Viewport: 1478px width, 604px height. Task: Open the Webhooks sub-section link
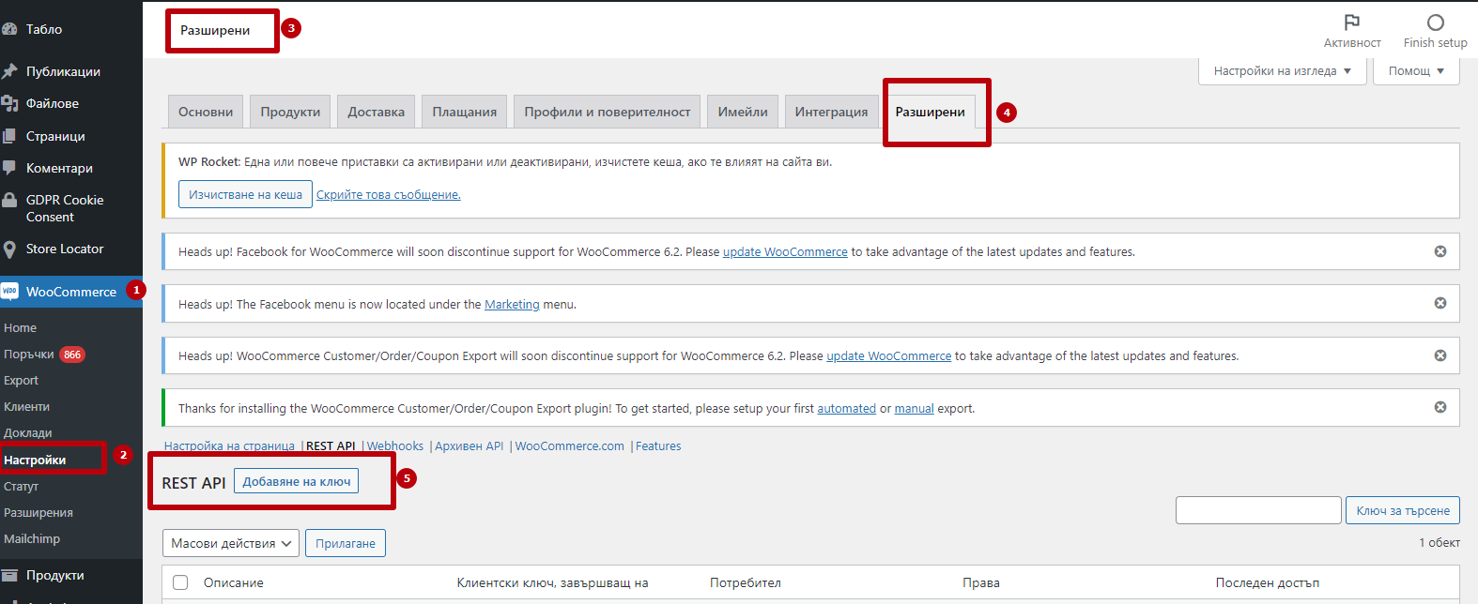[x=395, y=445]
